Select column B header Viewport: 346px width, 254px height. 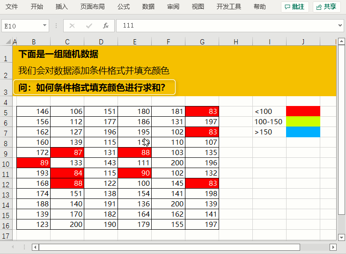tap(34, 42)
